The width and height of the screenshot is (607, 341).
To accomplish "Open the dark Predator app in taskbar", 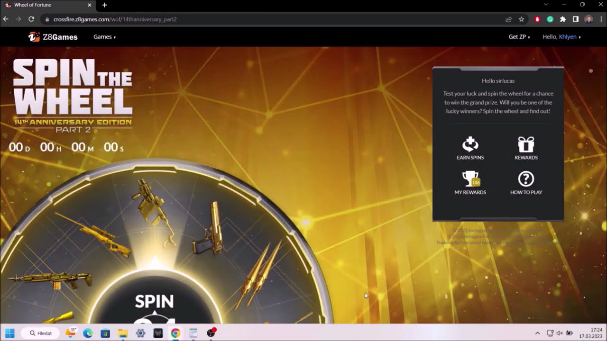I will 158,333.
